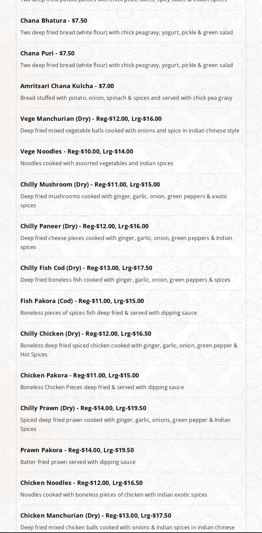This screenshot has width=262, height=533.
Task: Click the Prawn Pakora item title
Action: pos(77,450)
